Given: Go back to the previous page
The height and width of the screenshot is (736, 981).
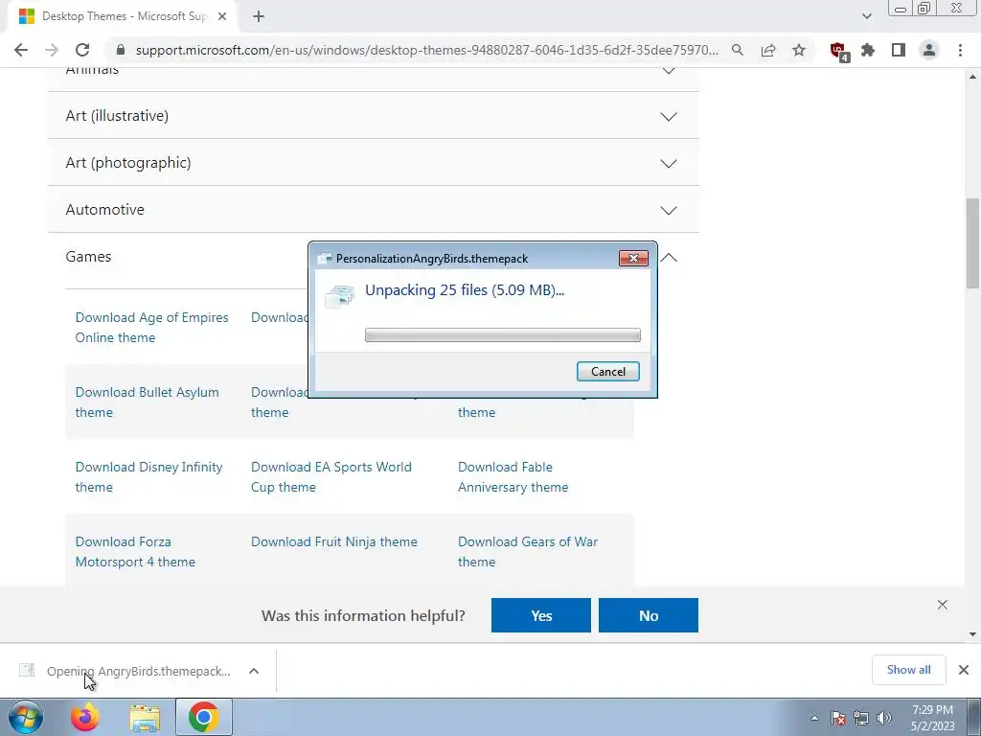Looking at the screenshot, I should pos(21,50).
